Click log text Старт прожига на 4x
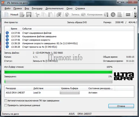Image resolution: width=139 pixels, height=117 pixels. [x=40, y=47]
